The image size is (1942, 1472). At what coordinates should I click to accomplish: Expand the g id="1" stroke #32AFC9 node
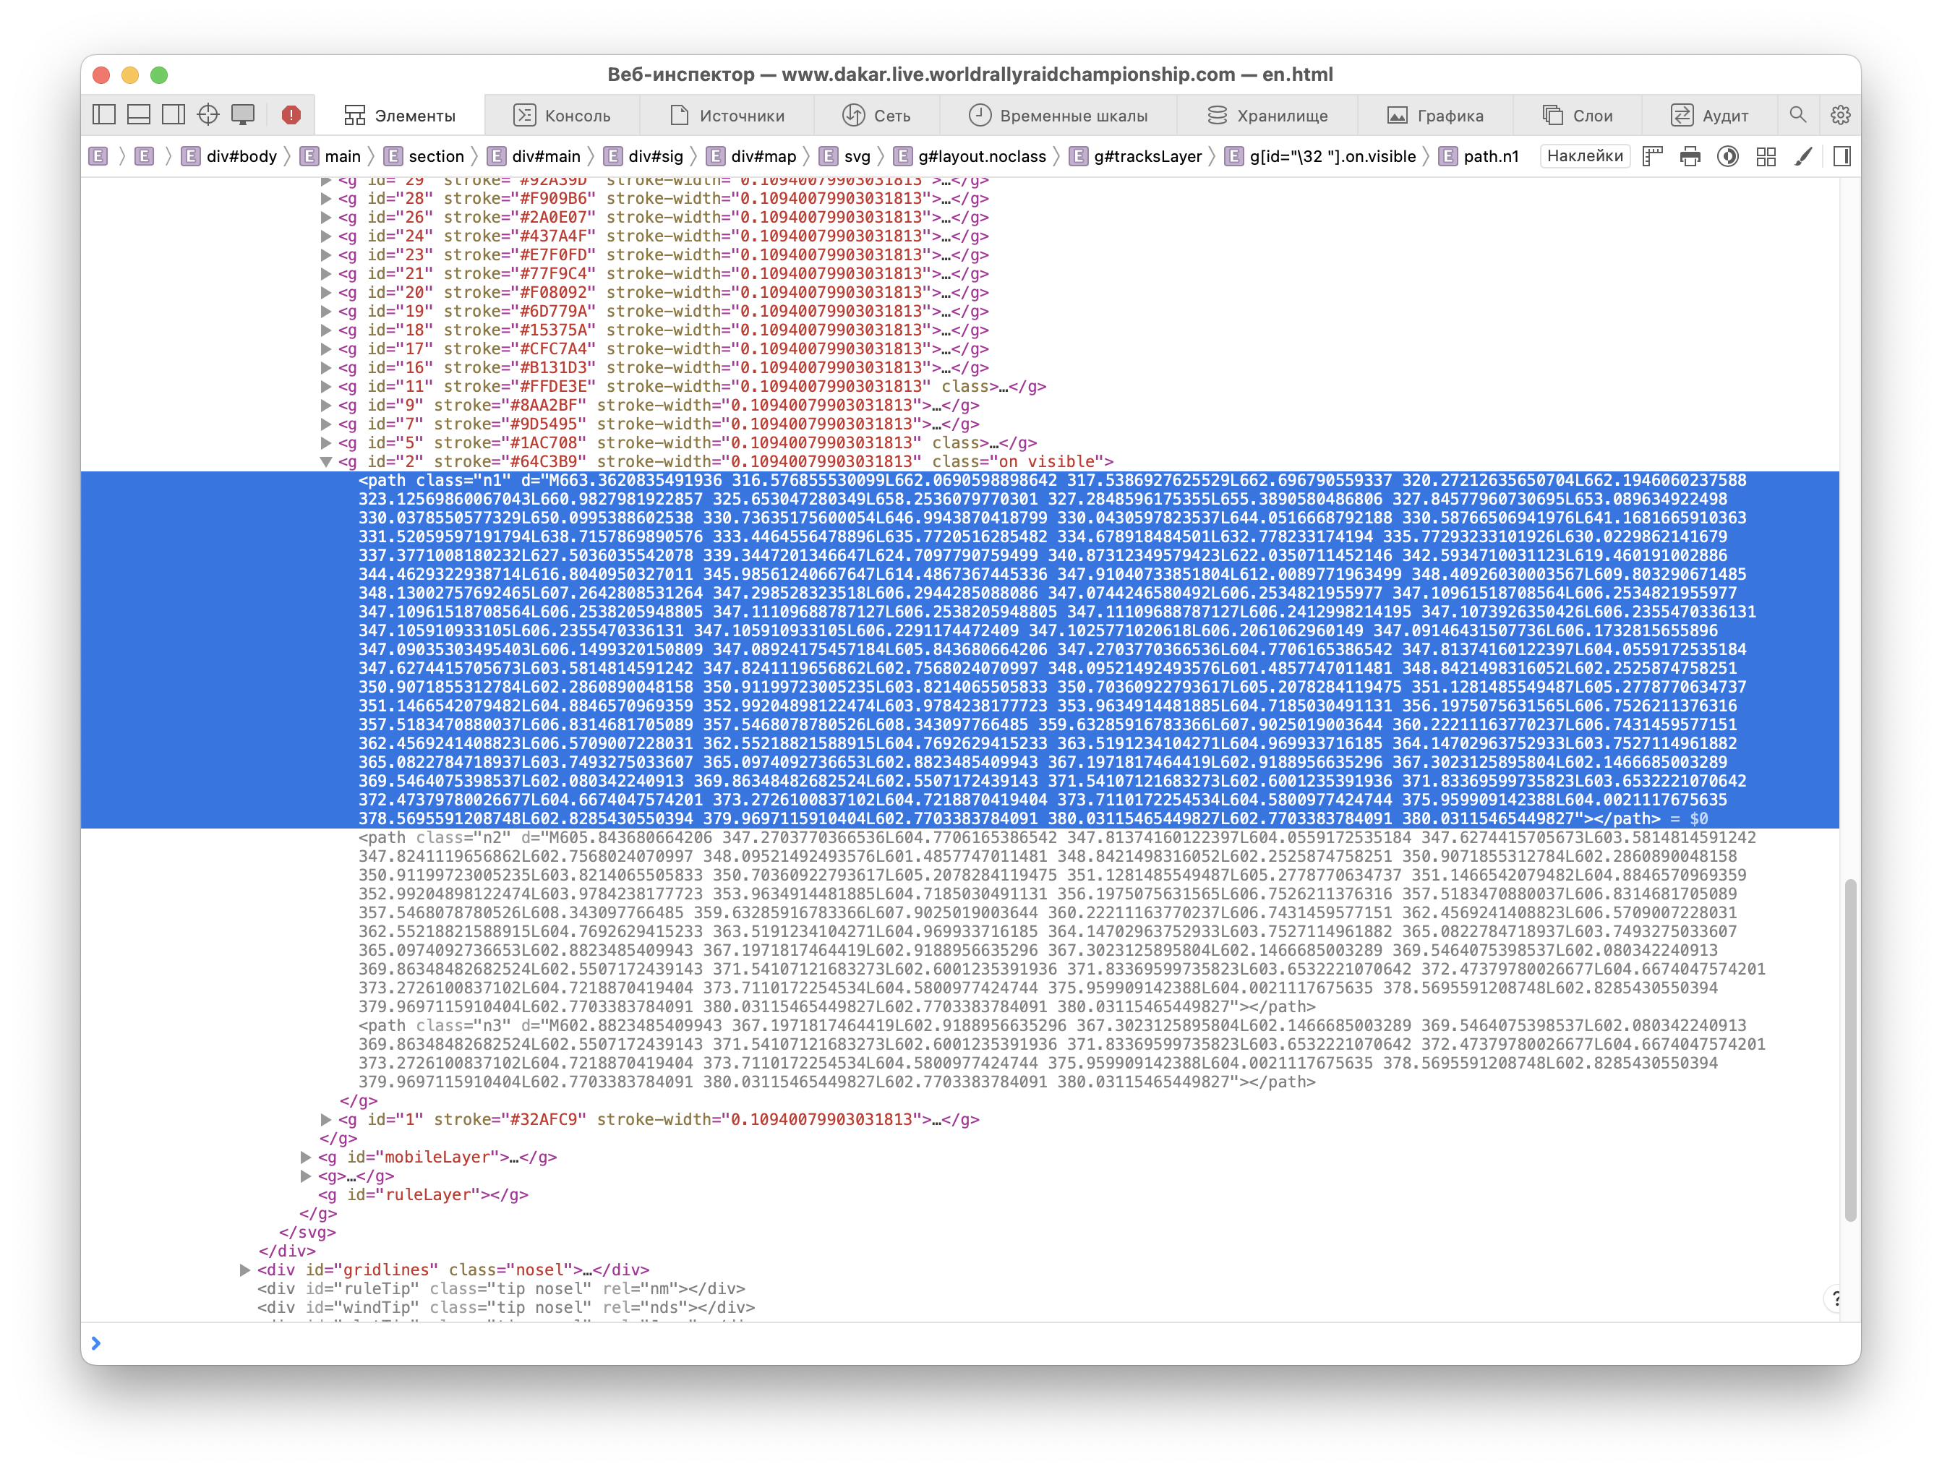[325, 1120]
